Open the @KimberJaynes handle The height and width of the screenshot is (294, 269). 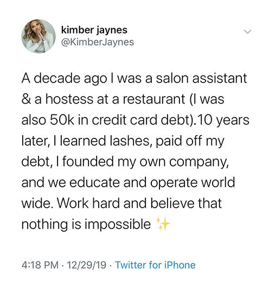pyautogui.click(x=98, y=42)
